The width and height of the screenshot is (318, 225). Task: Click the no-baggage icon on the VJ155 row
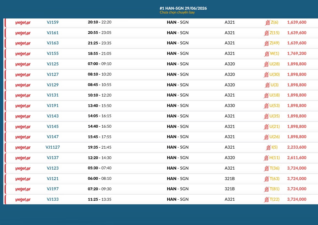pyautogui.click(x=267, y=54)
